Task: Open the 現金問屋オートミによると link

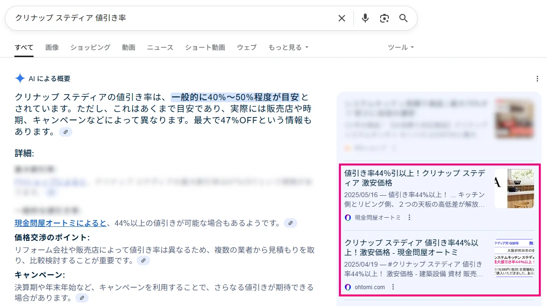Action: pos(60,223)
